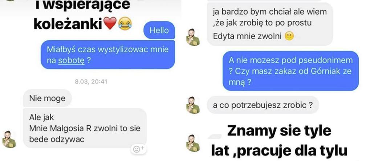Select the blue "Hello" message bubble
The image size is (366, 161).
tap(159, 30)
